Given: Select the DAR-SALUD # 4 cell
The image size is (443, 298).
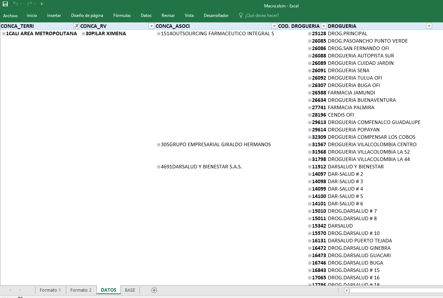Looking at the screenshot, I should click(x=345, y=189).
